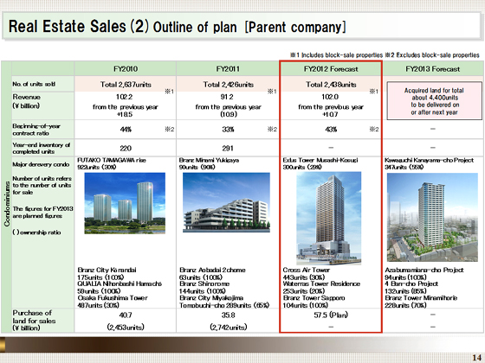Click the Exlus Tower Musashi-Kosugi image
The height and width of the screenshot is (363, 485).
coord(329,218)
